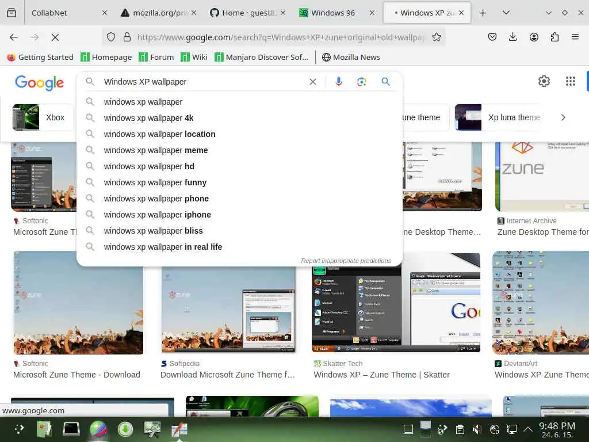Open green download installer taskbar icon
The image size is (589, 442).
click(125, 429)
